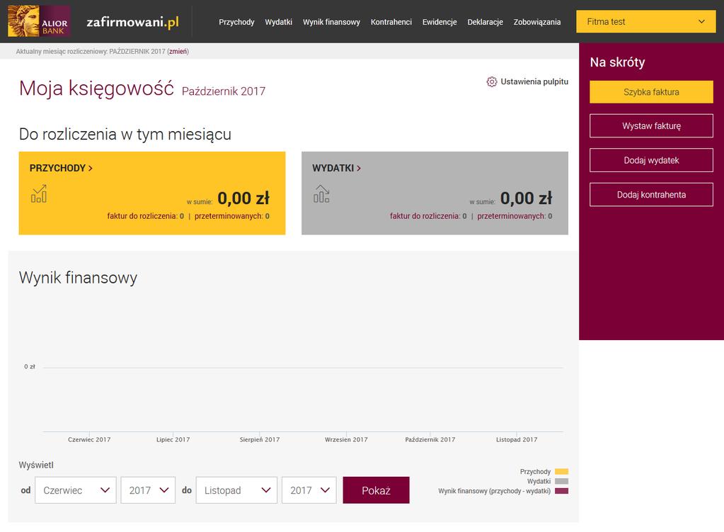Open the Przychody menu

tap(236, 22)
